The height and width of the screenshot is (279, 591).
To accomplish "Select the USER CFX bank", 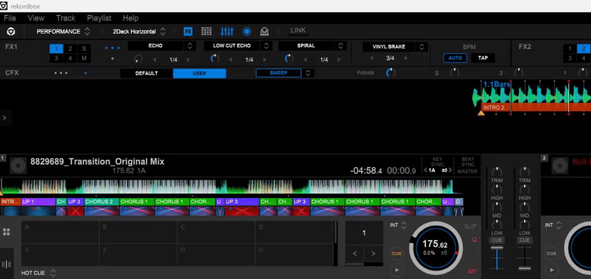I will click(199, 73).
